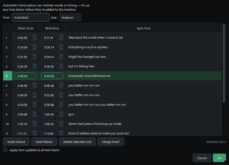Confirm the lyrics with OK

tap(219, 158)
